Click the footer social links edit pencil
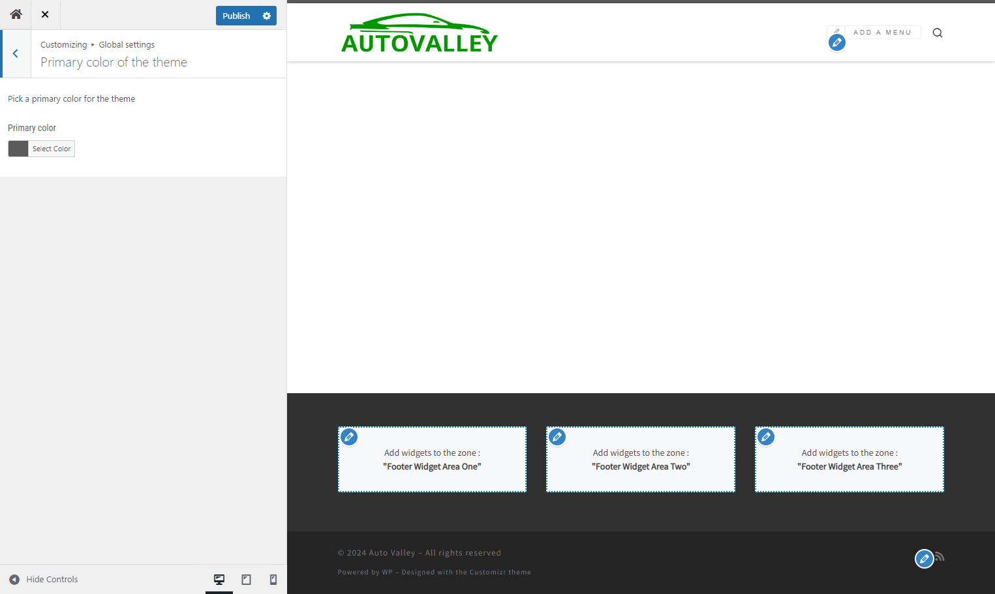995x594 pixels. click(x=924, y=559)
